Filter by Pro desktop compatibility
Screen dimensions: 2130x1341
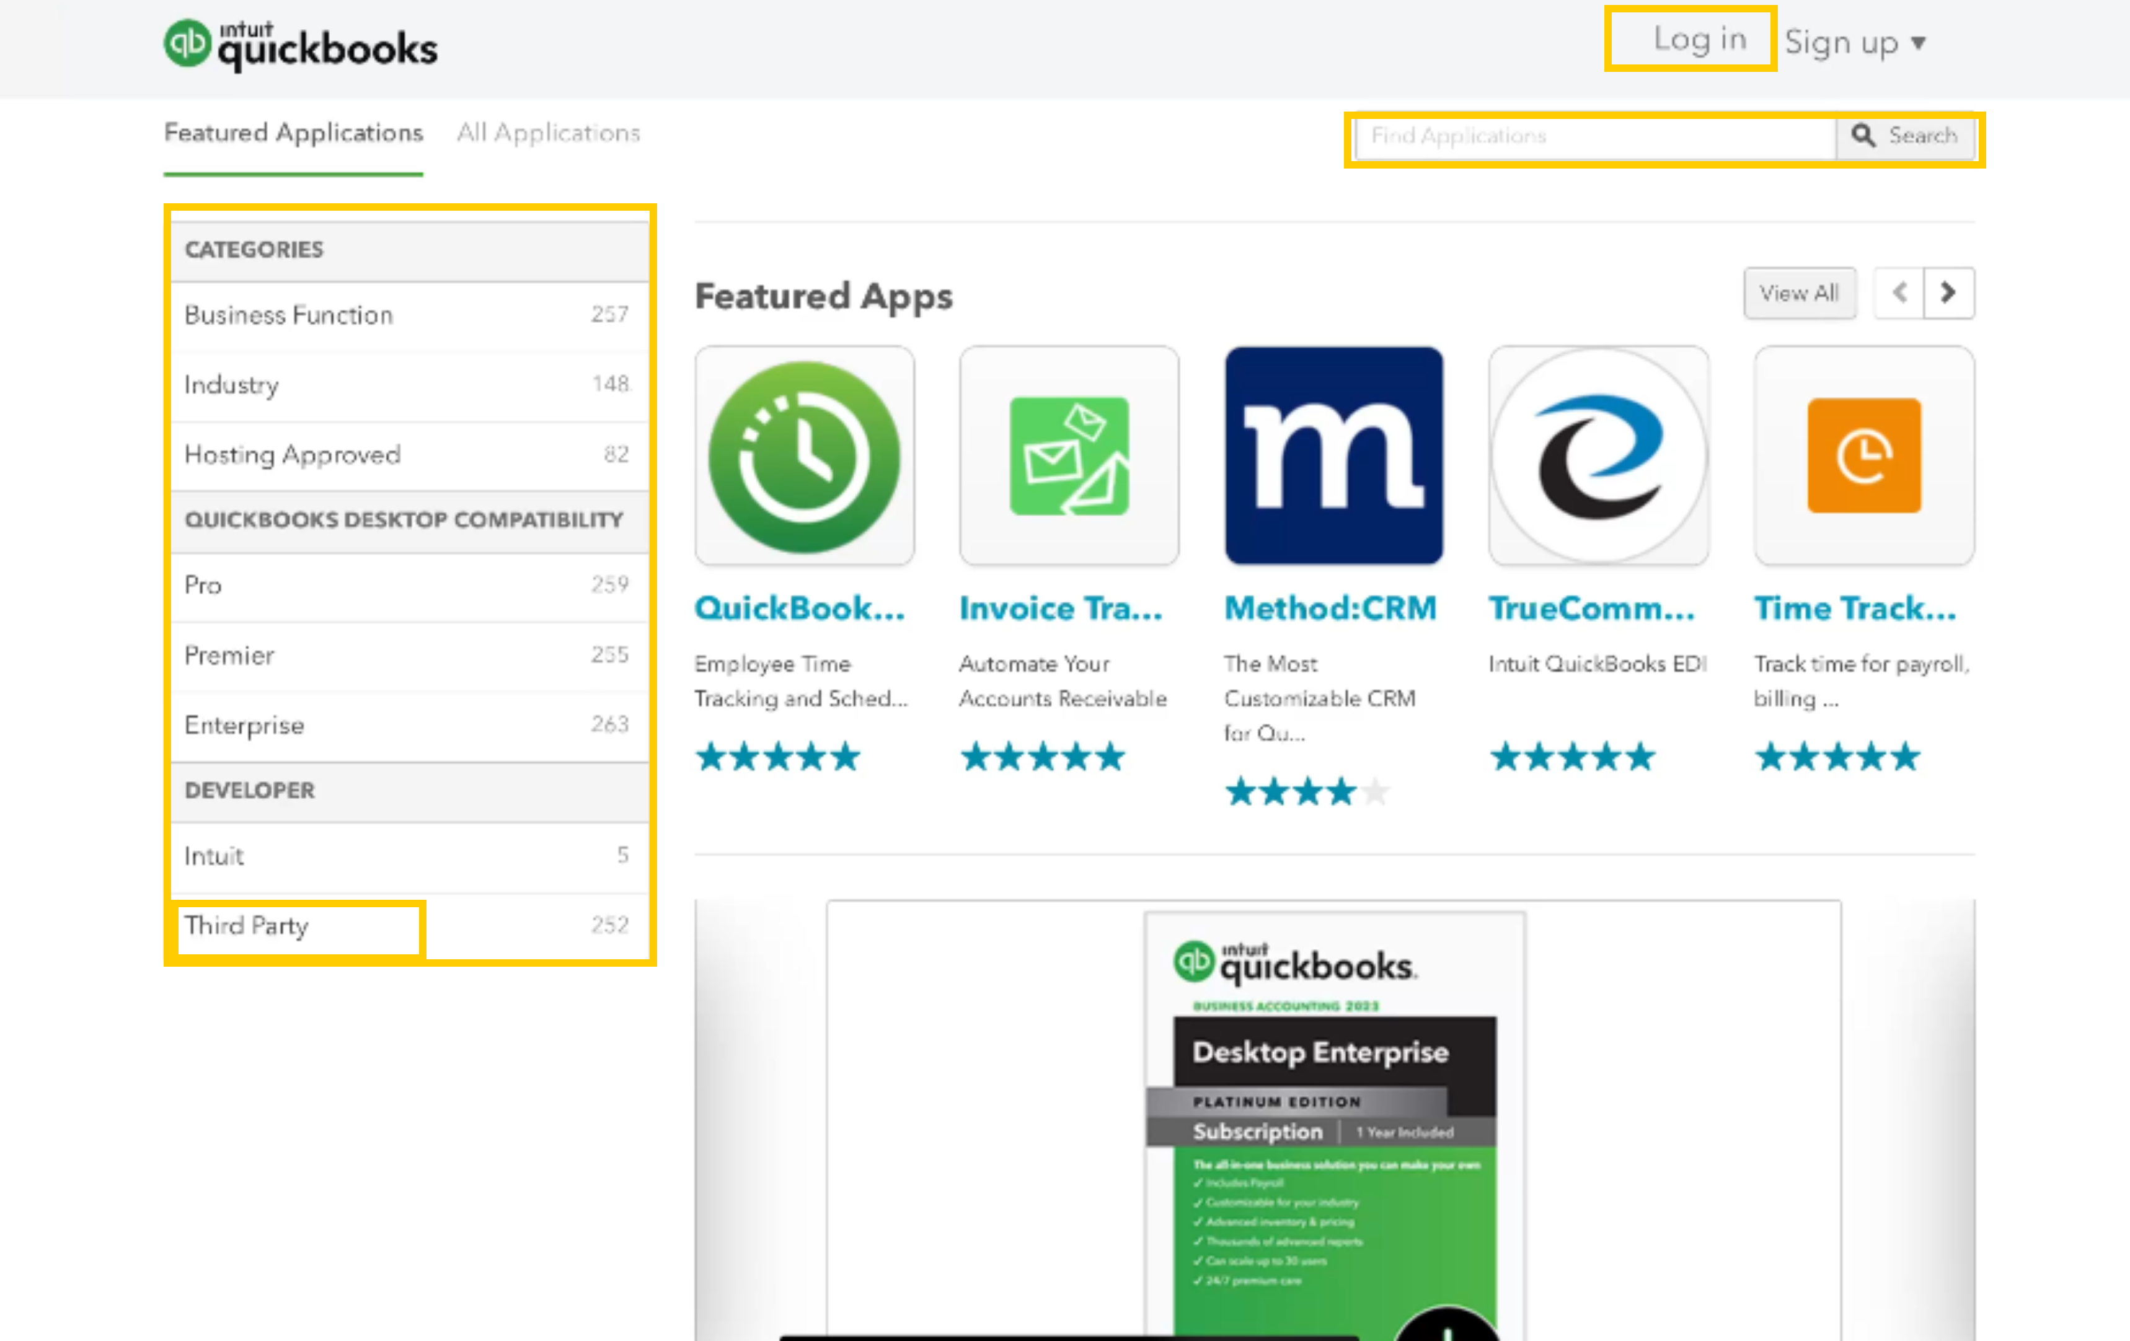[x=410, y=586]
